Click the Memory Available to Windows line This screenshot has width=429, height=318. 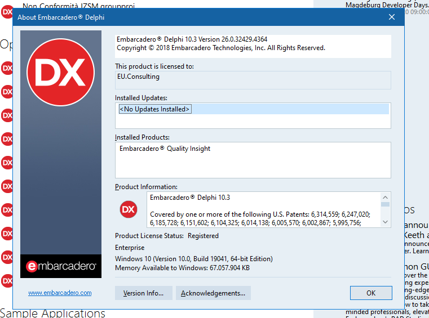coord(182,268)
